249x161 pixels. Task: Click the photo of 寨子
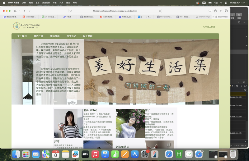point(130,123)
